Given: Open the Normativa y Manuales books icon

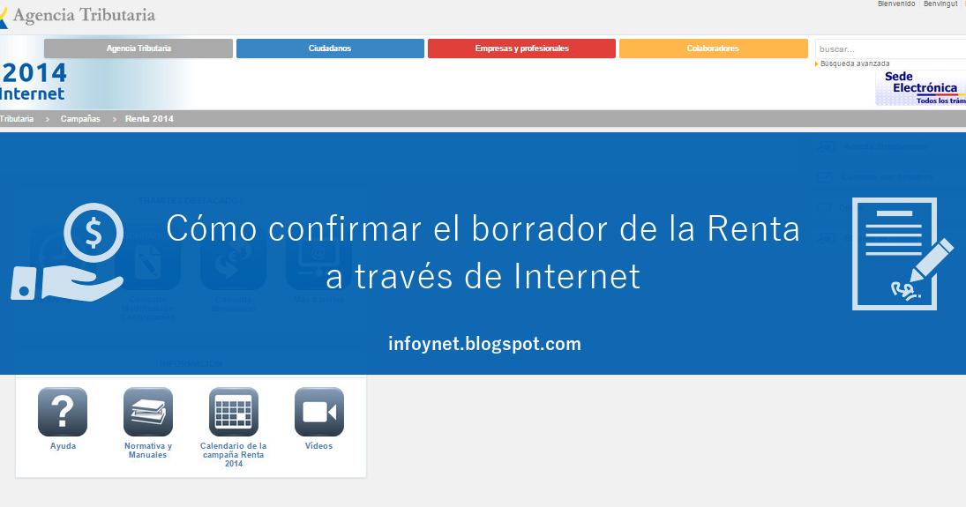Looking at the screenshot, I should (x=148, y=412).
